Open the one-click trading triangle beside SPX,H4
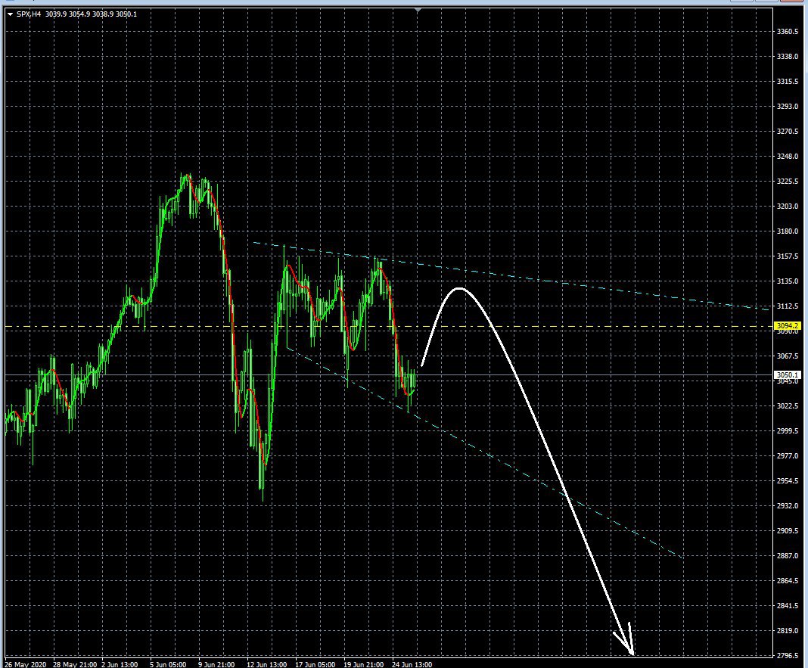Viewport: 808px width, 668px height. (11, 14)
